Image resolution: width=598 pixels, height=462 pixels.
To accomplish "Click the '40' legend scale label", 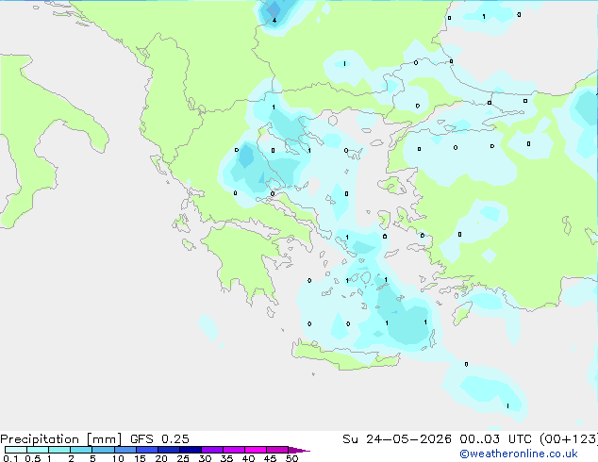I will coord(248,458).
